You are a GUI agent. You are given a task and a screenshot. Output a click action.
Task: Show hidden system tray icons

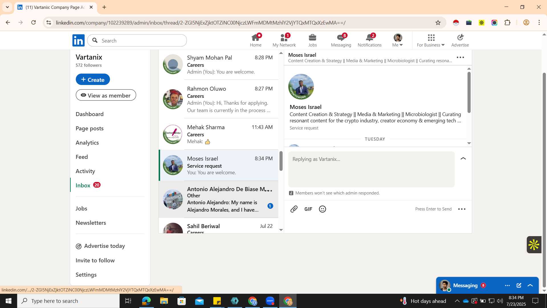click(457, 301)
